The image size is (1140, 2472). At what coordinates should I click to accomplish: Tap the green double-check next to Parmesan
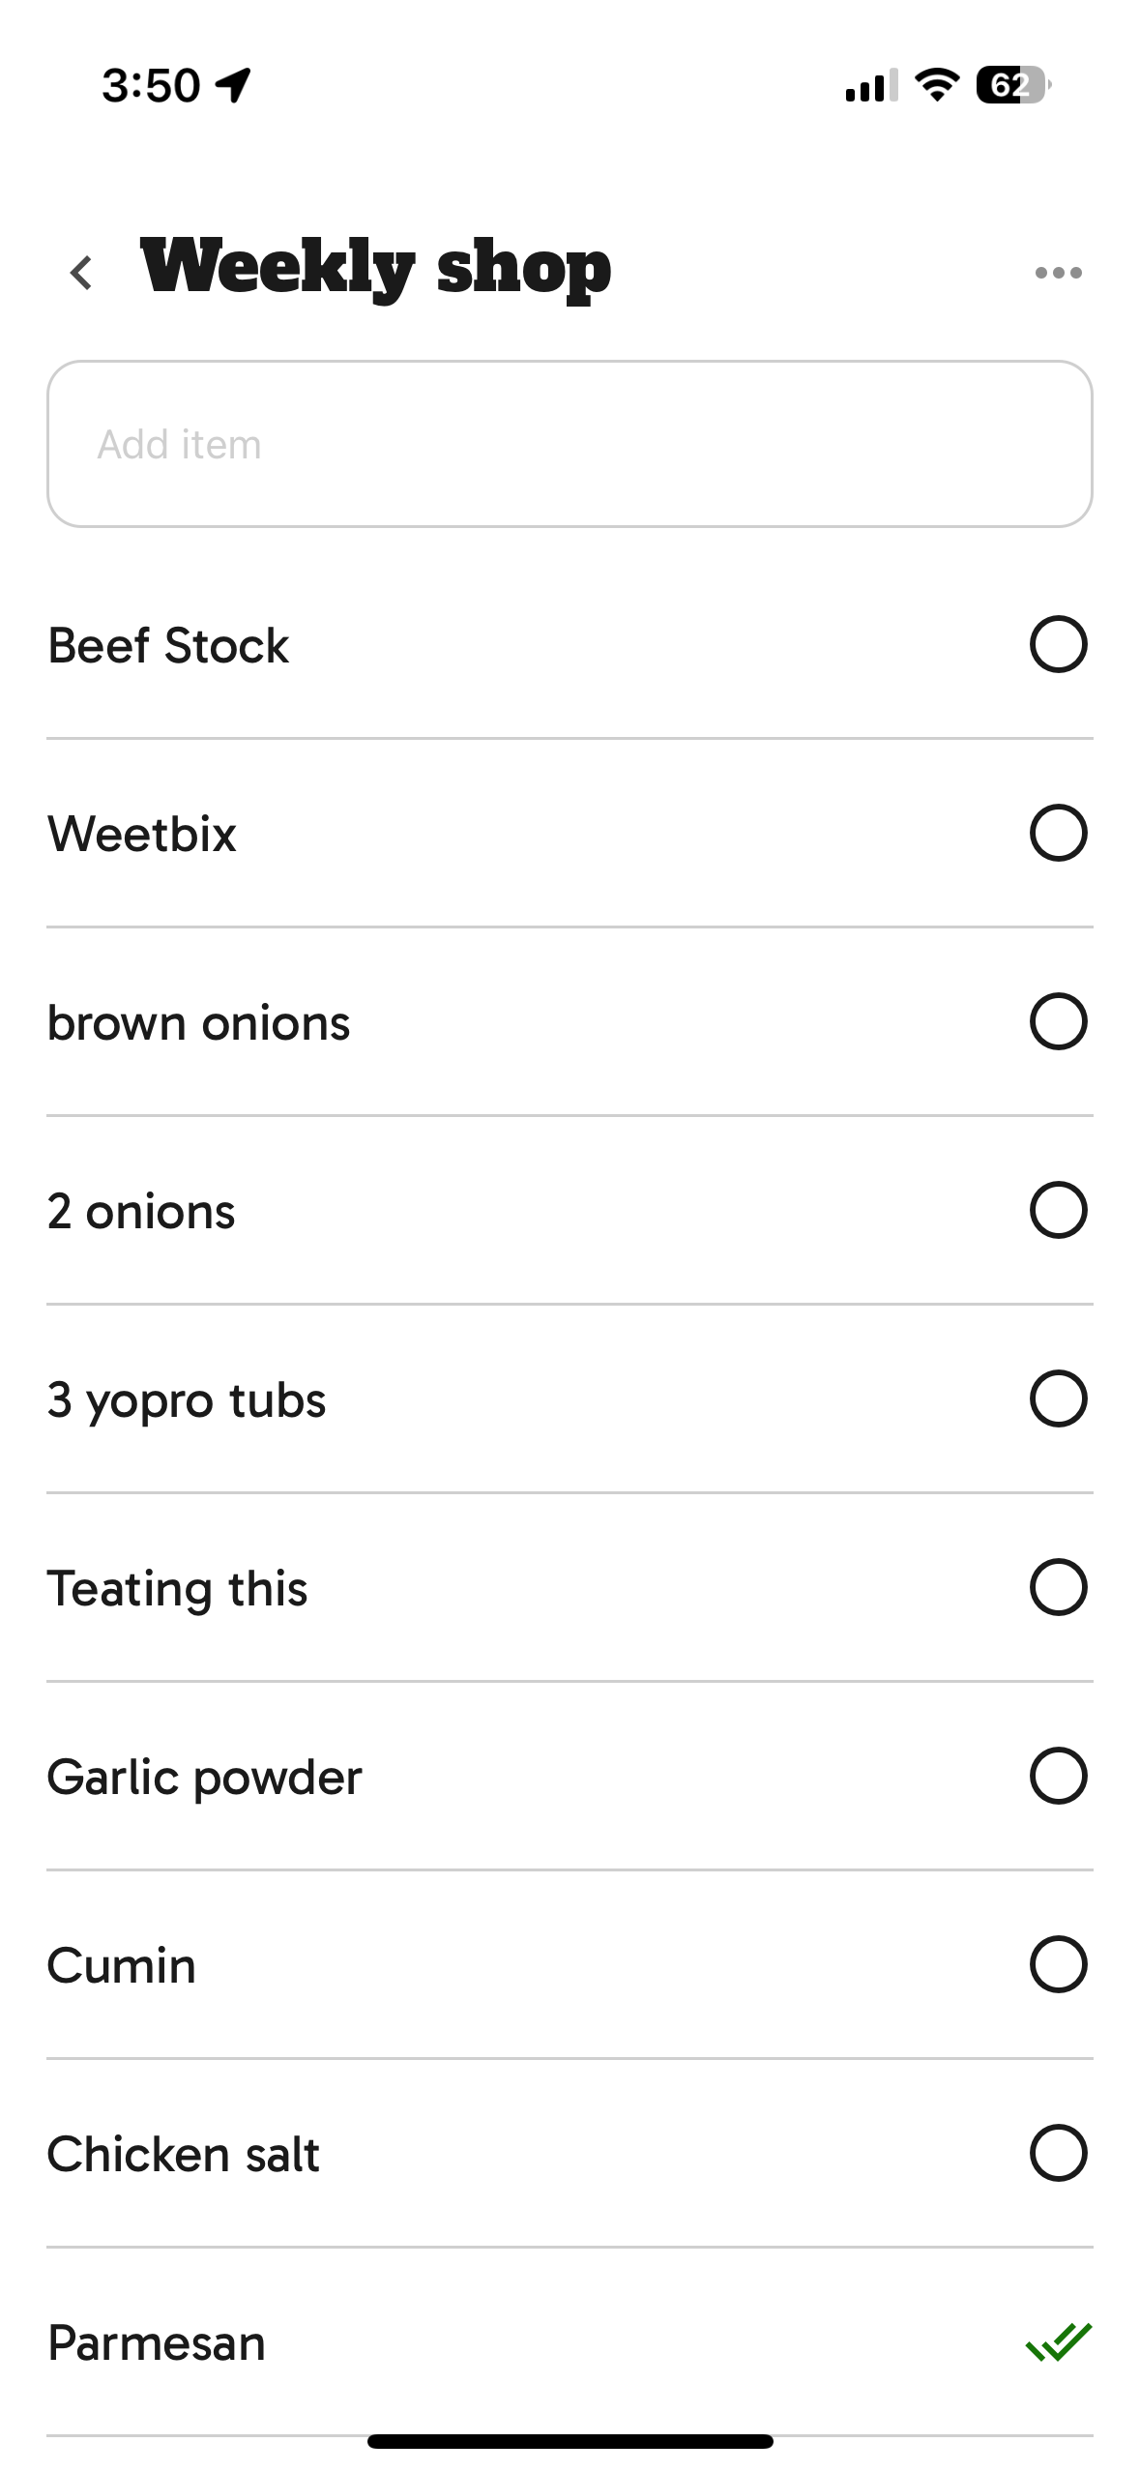click(x=1058, y=2341)
